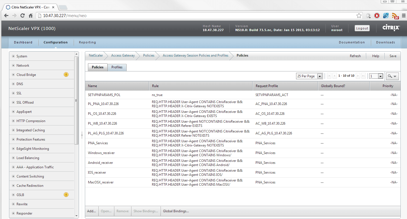Click the GSLB warning icon
The height and width of the screenshot is (219, 407).
(66, 195)
